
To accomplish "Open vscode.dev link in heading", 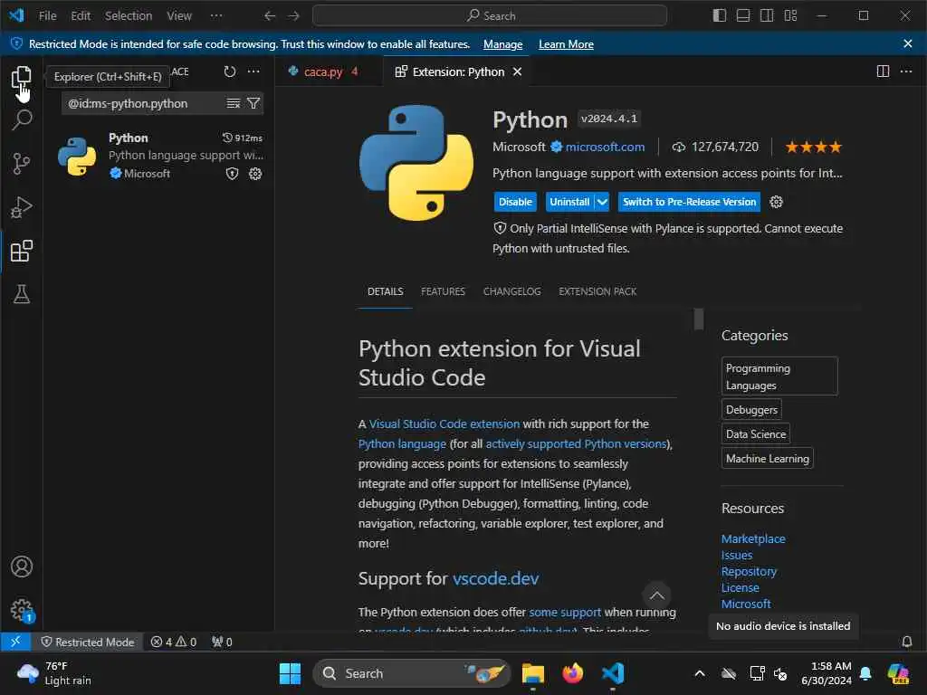I will pos(495,578).
